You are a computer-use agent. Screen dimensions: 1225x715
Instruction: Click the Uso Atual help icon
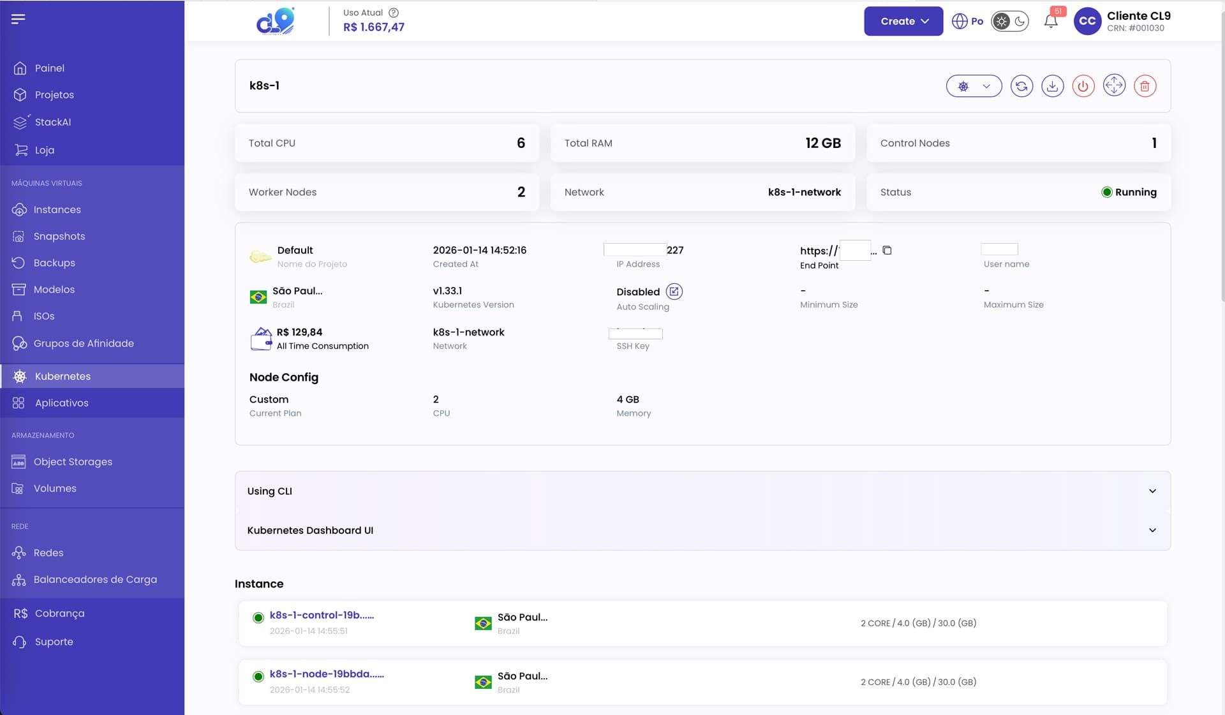click(x=394, y=13)
